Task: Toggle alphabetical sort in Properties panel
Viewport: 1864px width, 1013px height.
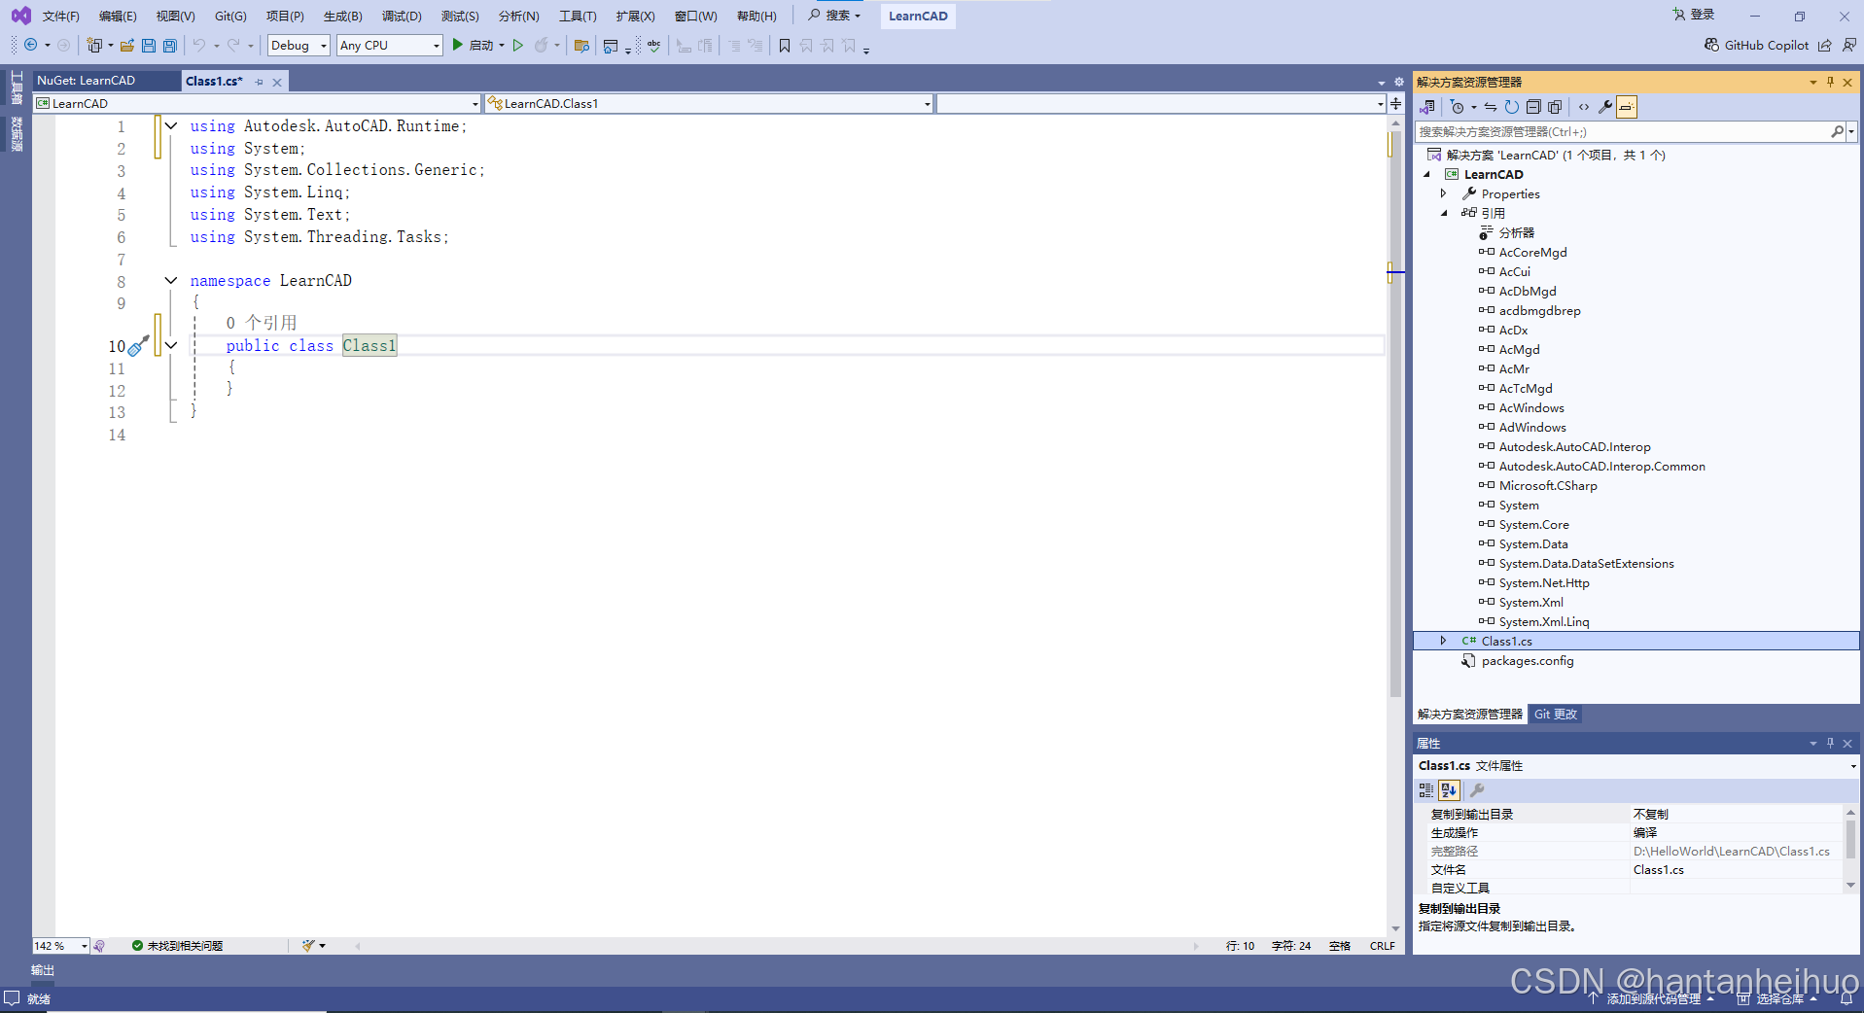Action: 1449,790
